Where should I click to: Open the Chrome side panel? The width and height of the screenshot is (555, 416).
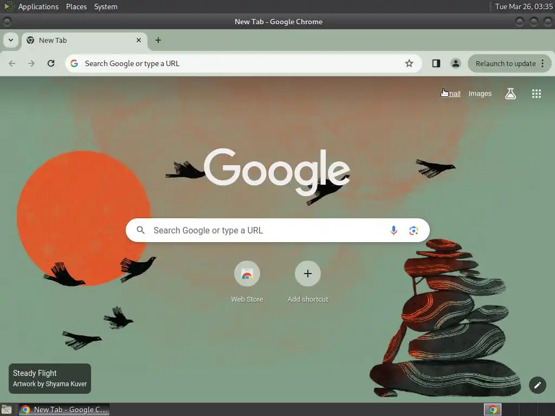(436, 63)
